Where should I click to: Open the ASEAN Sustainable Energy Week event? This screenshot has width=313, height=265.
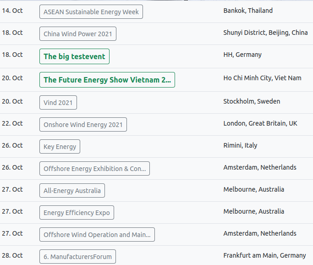91,12
